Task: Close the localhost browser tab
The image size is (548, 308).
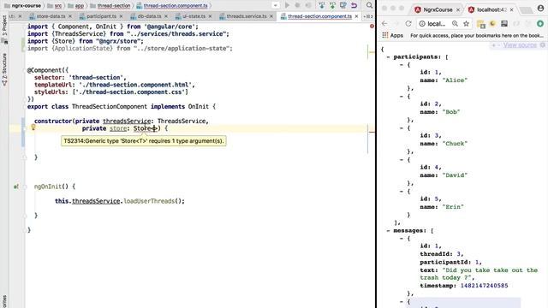Action: (512, 9)
